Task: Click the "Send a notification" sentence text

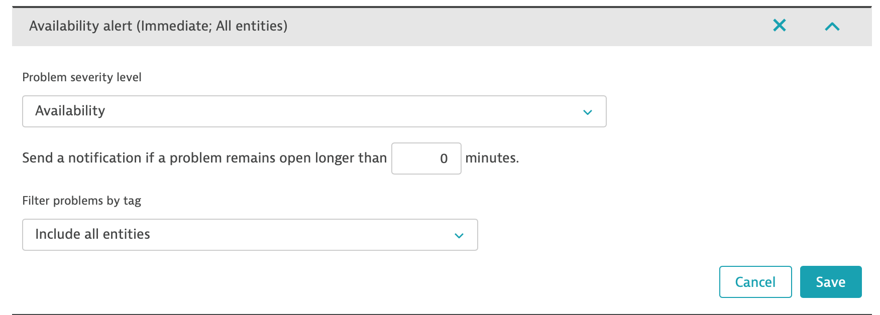Action: pos(151,158)
